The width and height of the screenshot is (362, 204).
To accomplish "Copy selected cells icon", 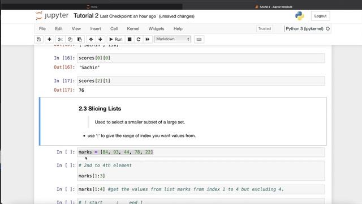I will [x=70, y=39].
